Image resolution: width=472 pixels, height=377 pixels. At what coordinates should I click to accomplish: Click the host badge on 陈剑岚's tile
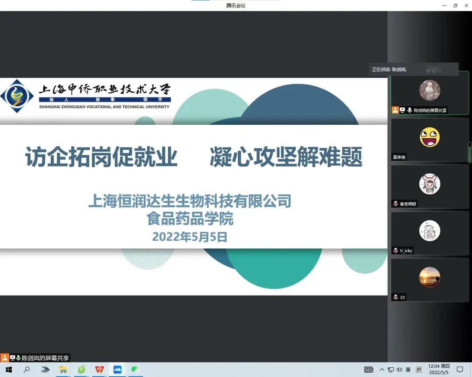[395, 110]
